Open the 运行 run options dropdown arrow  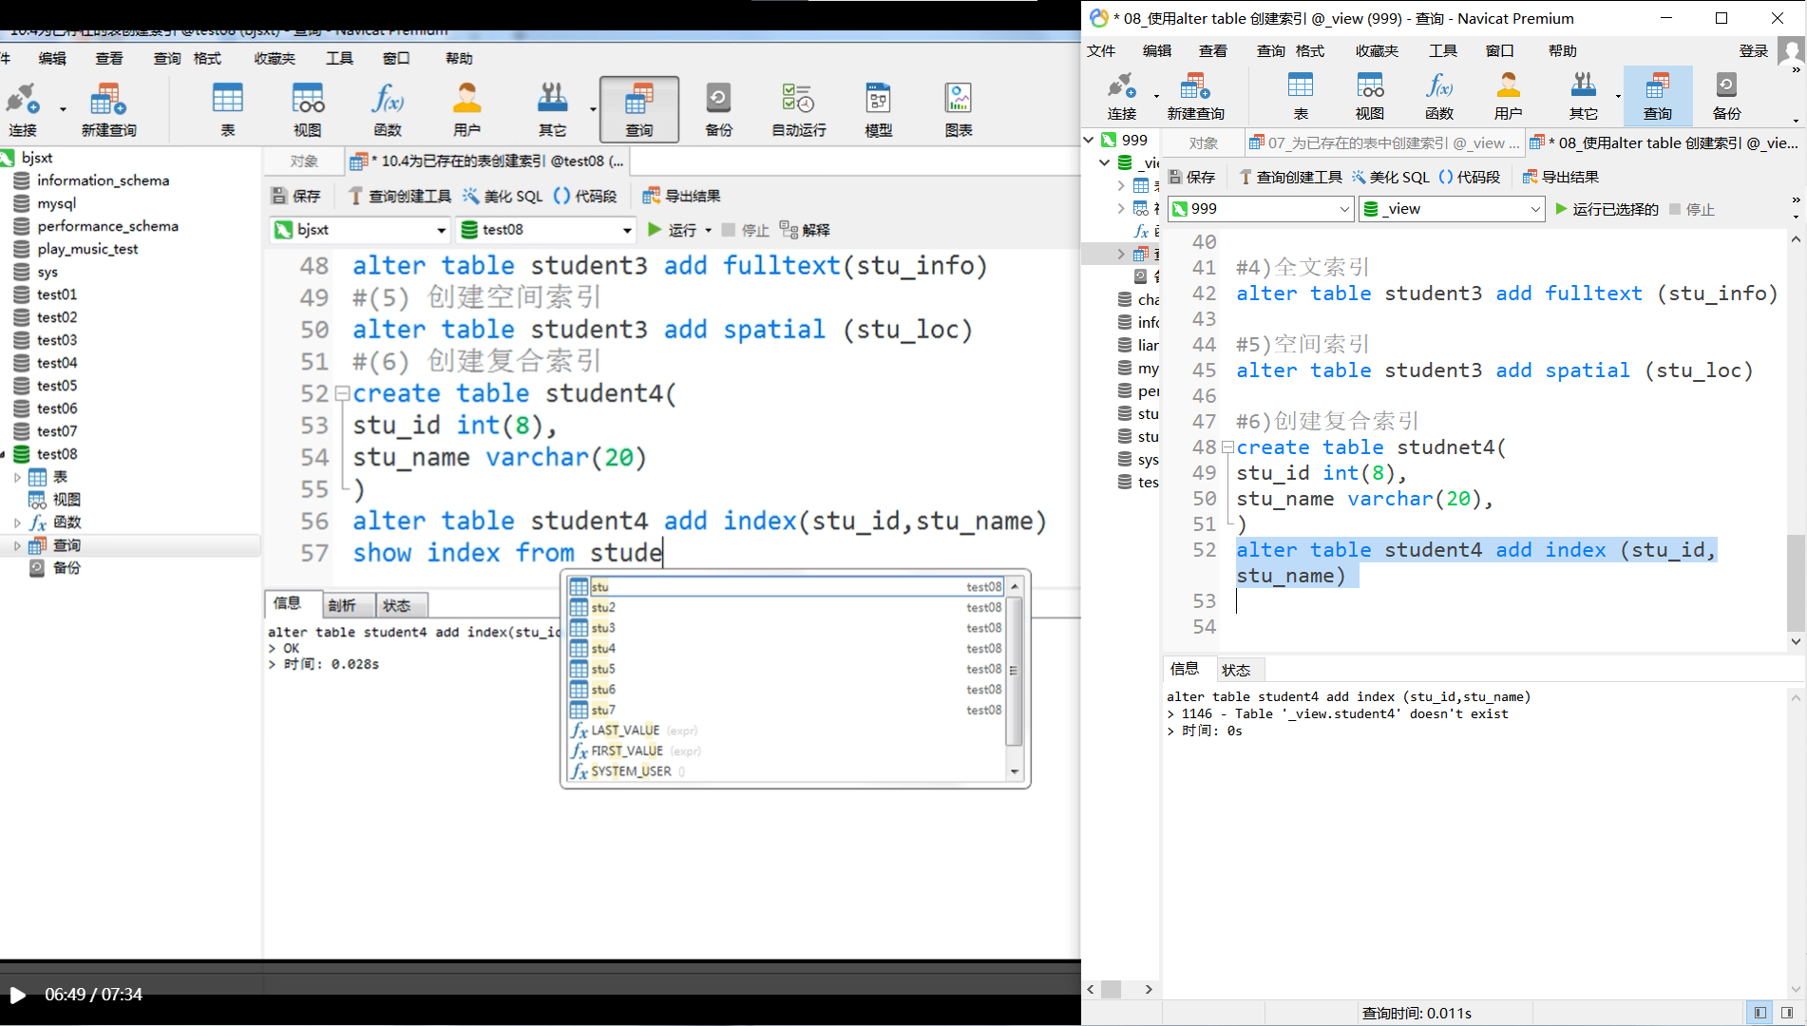click(709, 231)
